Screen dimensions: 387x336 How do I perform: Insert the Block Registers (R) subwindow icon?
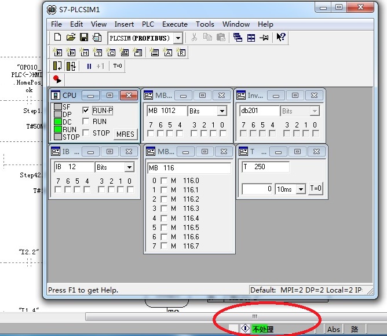tap(181, 52)
